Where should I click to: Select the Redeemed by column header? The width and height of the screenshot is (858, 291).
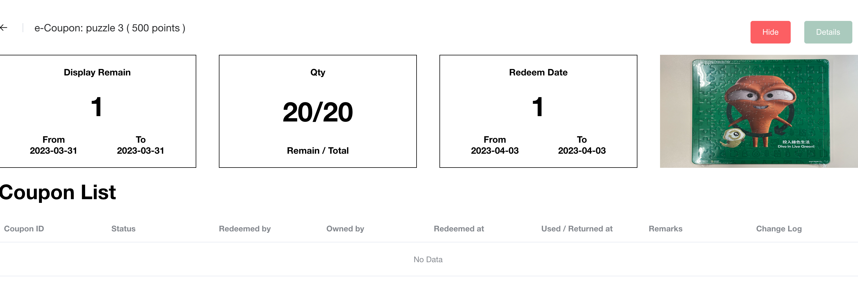click(245, 229)
